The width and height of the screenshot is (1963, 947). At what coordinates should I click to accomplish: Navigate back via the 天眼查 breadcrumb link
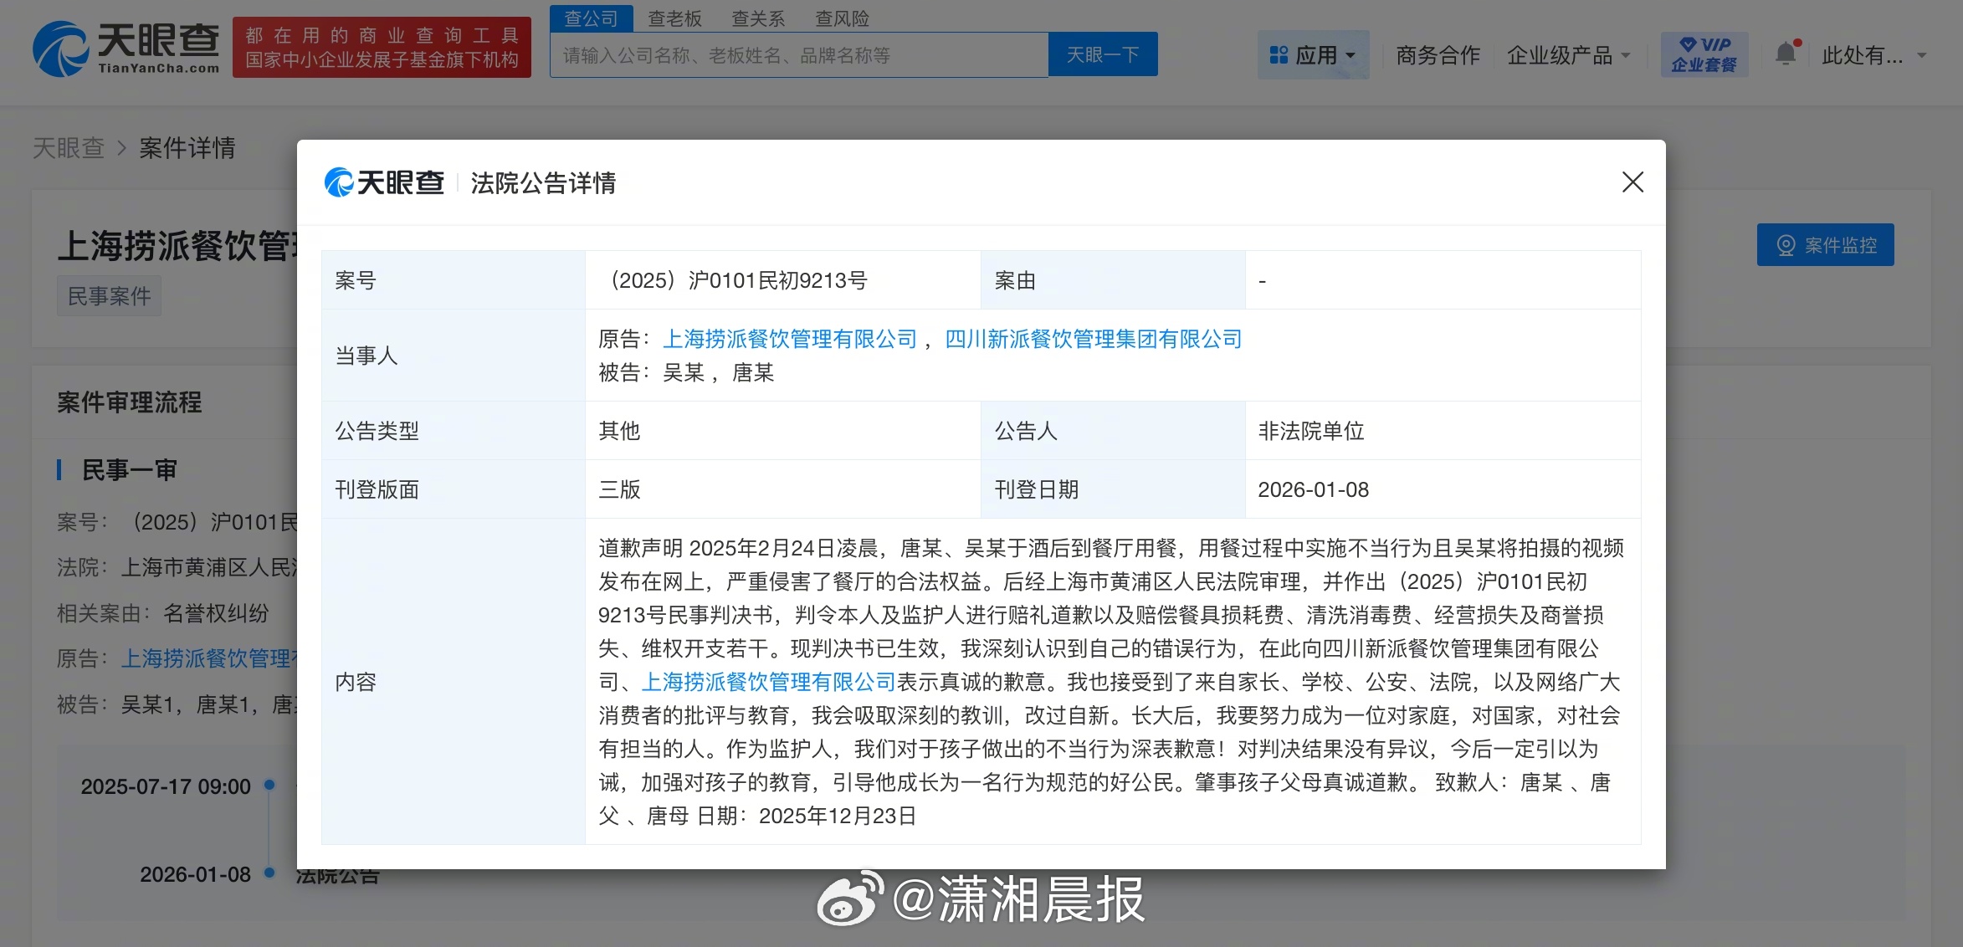[69, 148]
